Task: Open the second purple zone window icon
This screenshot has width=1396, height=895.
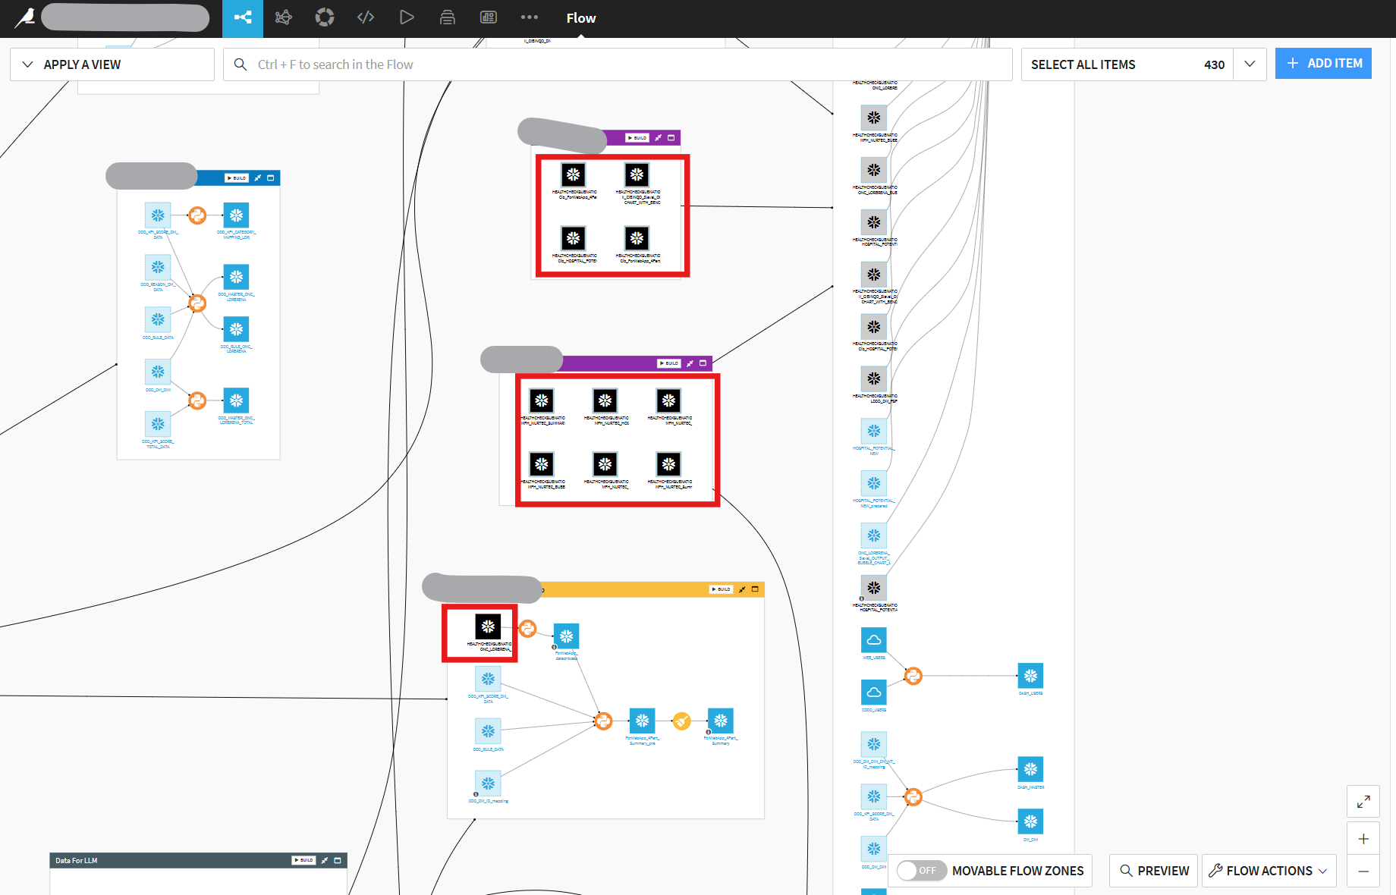Action: 703,363
